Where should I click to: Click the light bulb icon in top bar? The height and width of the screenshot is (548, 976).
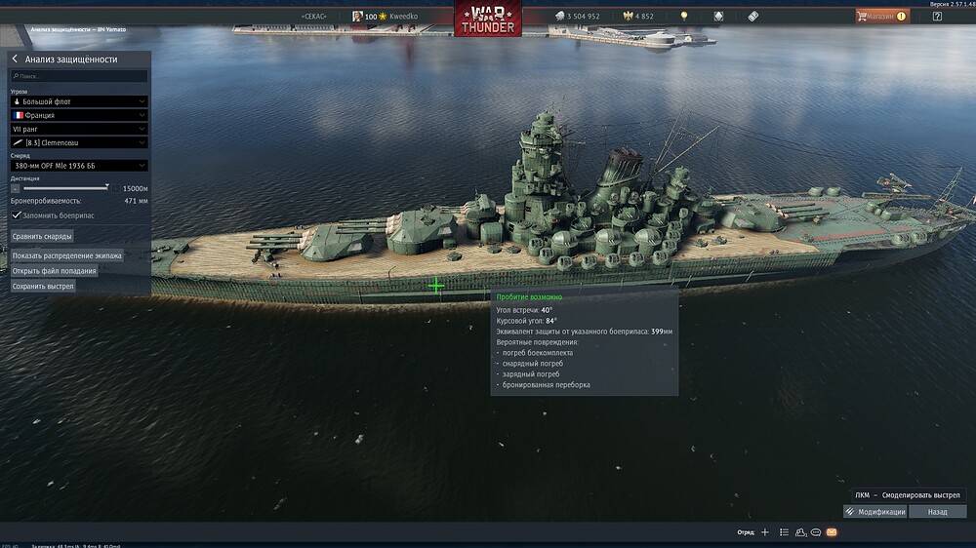coord(684,17)
